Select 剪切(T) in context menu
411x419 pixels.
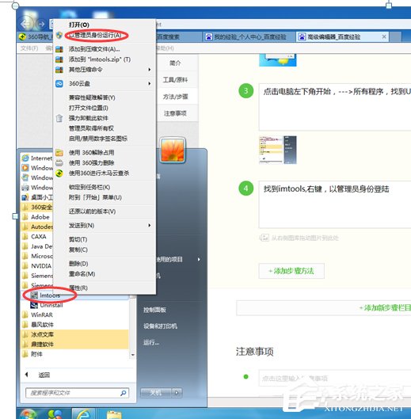pyautogui.click(x=78, y=240)
